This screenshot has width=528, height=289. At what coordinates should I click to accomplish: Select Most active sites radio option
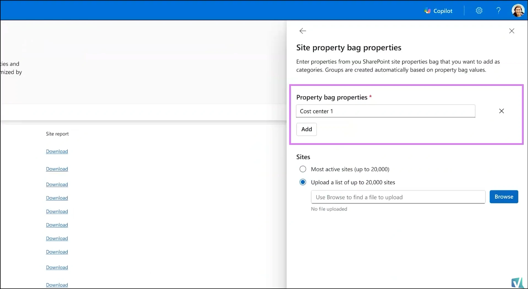(x=303, y=169)
